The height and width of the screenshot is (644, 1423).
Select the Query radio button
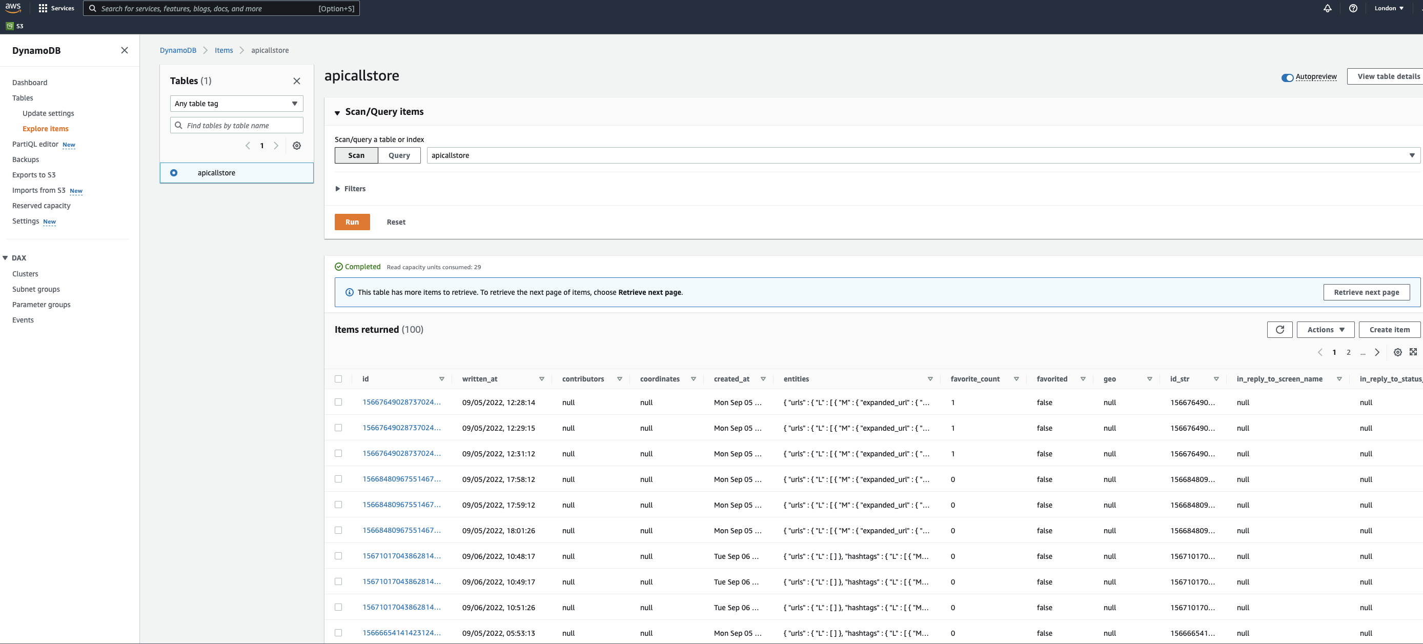399,155
